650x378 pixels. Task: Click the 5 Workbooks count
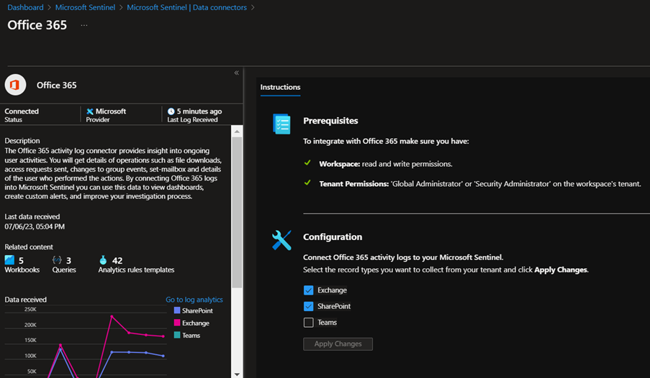[21, 260]
